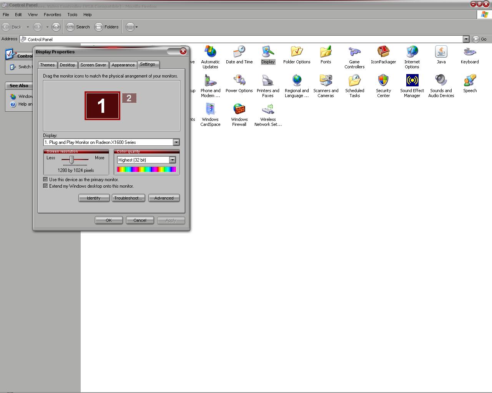Image resolution: width=492 pixels, height=393 pixels.
Task: Open Scheduled Tasks icon
Action: coord(354,86)
